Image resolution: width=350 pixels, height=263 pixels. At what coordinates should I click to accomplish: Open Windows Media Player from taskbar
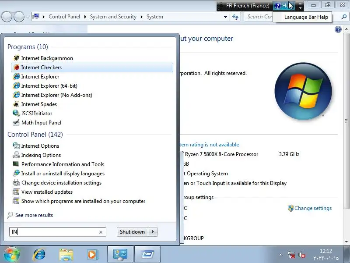(92, 255)
